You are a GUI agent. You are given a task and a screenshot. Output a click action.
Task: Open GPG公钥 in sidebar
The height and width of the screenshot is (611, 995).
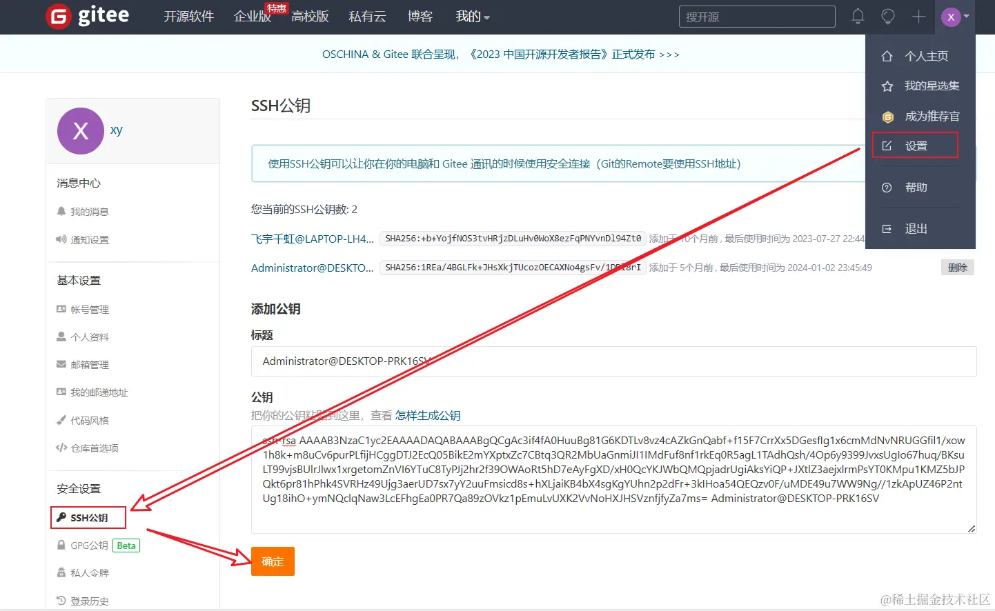pyautogui.click(x=89, y=545)
